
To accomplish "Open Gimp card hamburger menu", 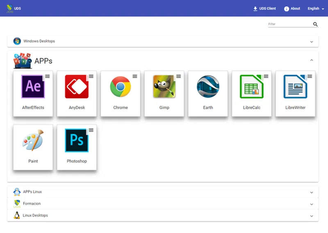I will click(179, 76).
